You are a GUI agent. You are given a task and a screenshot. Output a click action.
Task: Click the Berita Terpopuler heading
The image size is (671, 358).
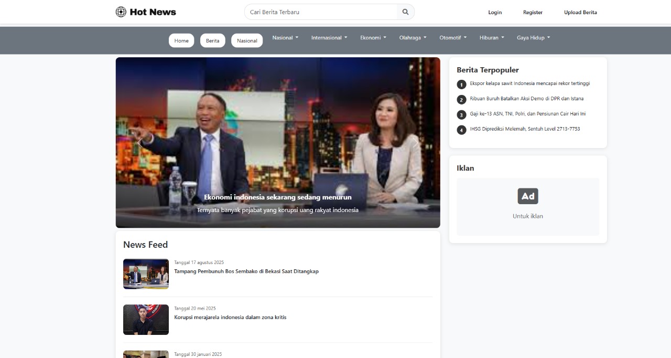(488, 70)
